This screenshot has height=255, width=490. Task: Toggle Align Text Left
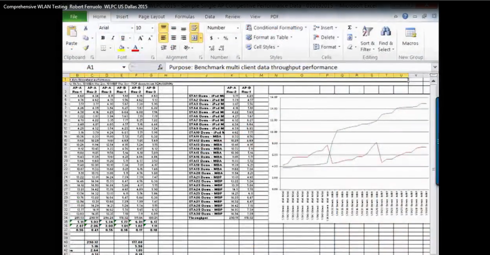164,38
